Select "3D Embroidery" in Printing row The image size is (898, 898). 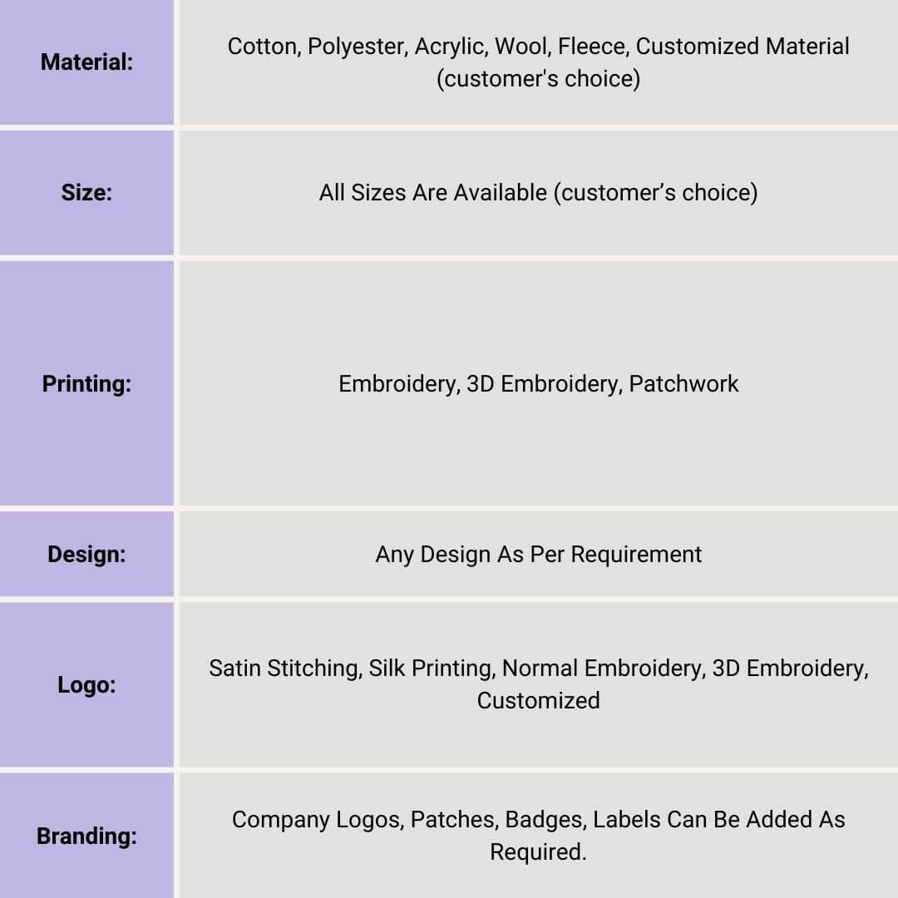pos(542,384)
